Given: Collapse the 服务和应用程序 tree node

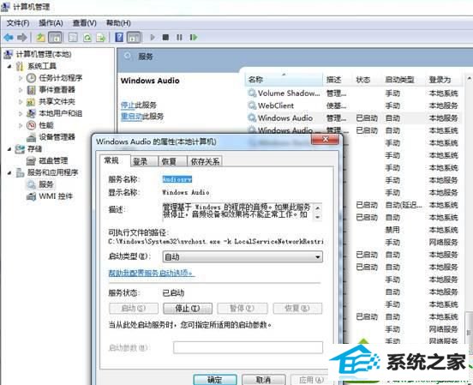Looking at the screenshot, I should [9, 172].
